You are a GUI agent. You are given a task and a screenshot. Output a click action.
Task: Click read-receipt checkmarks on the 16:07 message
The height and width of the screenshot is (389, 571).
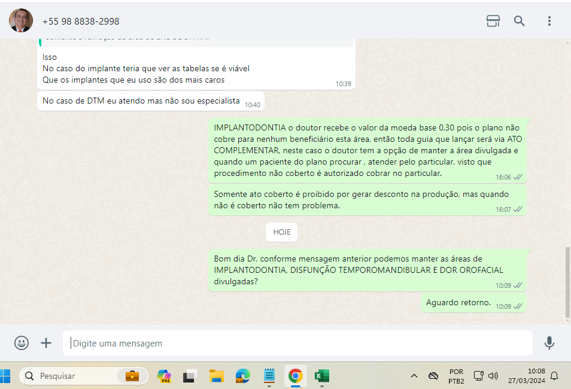pos(518,209)
